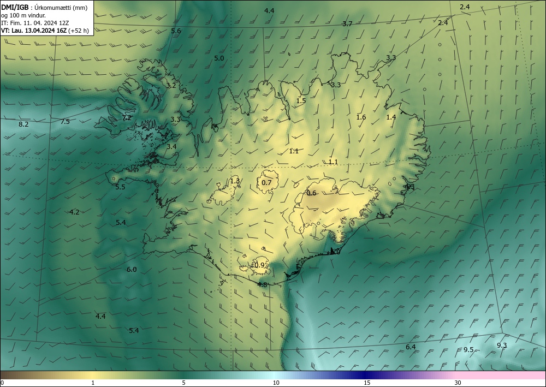
Task: Select the 1.6 value label
Action: (x=361, y=117)
